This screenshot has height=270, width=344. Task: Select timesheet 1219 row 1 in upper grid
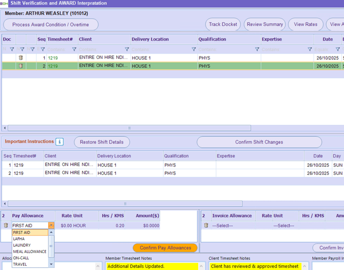pos(53,58)
